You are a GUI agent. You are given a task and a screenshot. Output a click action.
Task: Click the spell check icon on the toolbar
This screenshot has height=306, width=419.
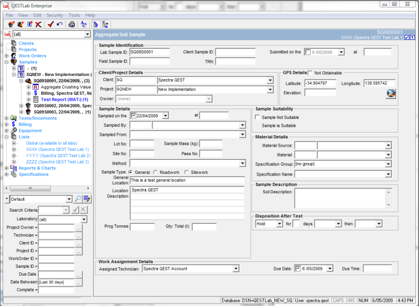pyautogui.click(x=83, y=24)
